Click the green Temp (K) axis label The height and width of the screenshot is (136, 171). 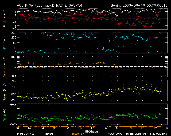point(4,114)
